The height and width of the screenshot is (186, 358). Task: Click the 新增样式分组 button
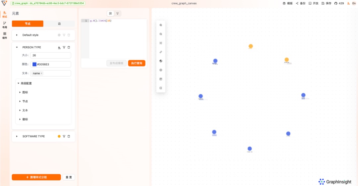36,177
